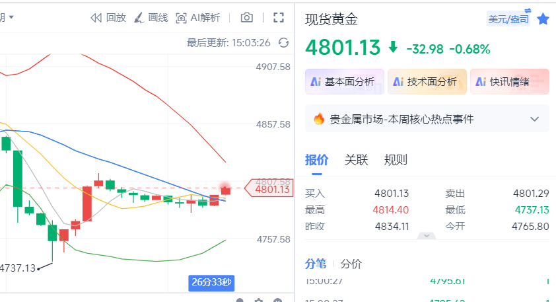Click the latest red candlestick

(x=226, y=190)
